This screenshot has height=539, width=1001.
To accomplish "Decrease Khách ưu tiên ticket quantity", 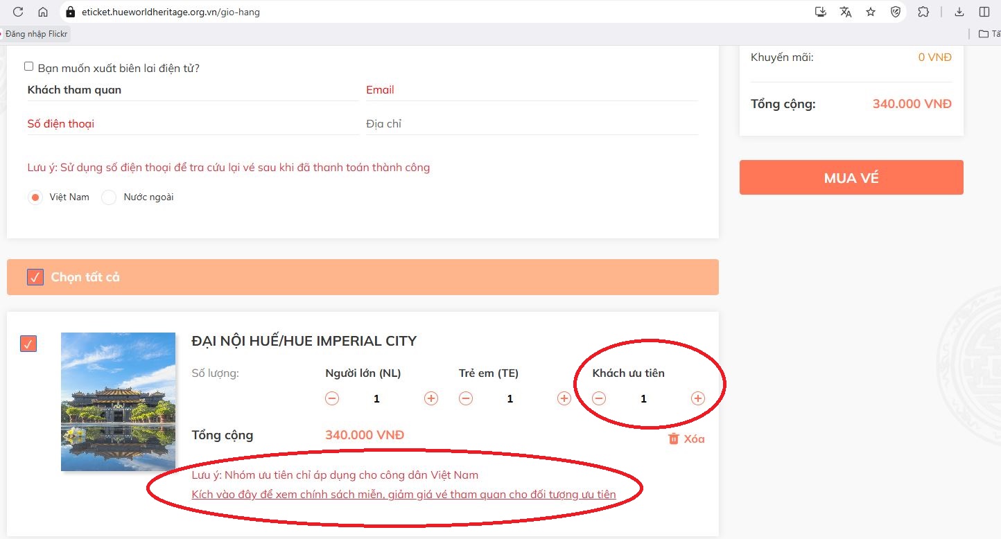I will [599, 398].
